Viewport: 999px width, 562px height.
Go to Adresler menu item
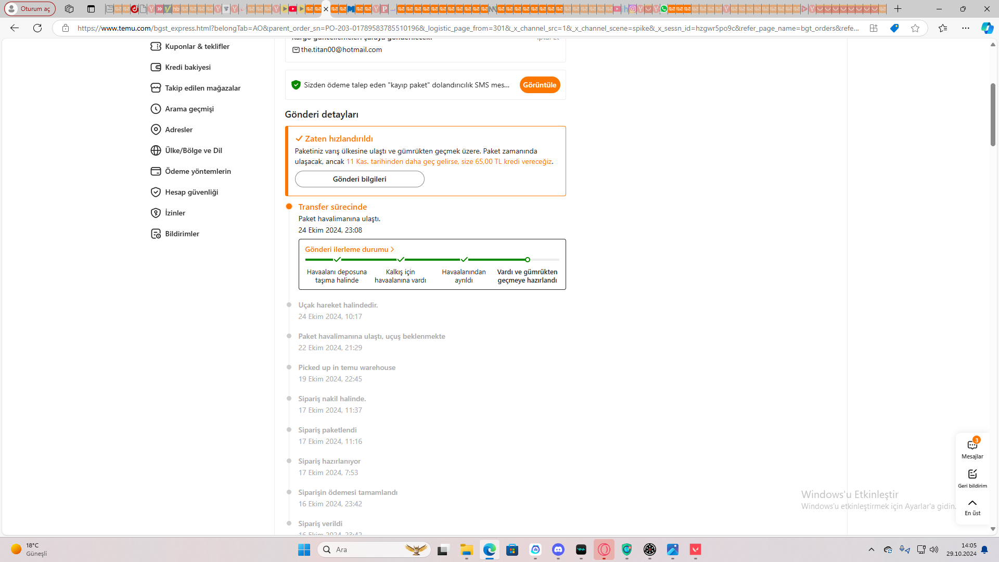[178, 130]
